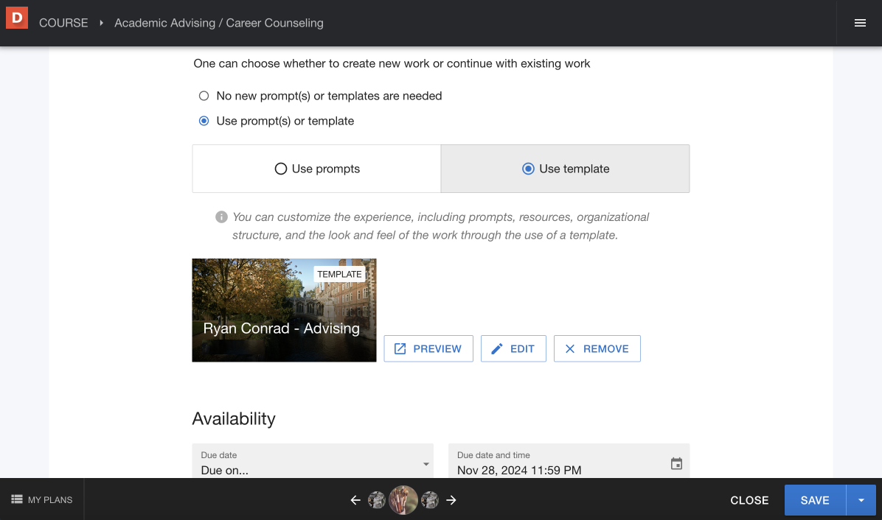This screenshot has width=882, height=520.
Task: Open the hamburger menu
Action: coord(859,23)
